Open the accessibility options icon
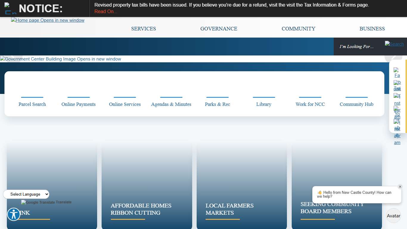The width and height of the screenshot is (407, 229). [x=13, y=214]
